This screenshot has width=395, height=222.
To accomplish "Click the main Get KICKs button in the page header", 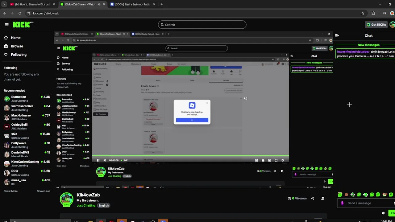I will (x=376, y=25).
